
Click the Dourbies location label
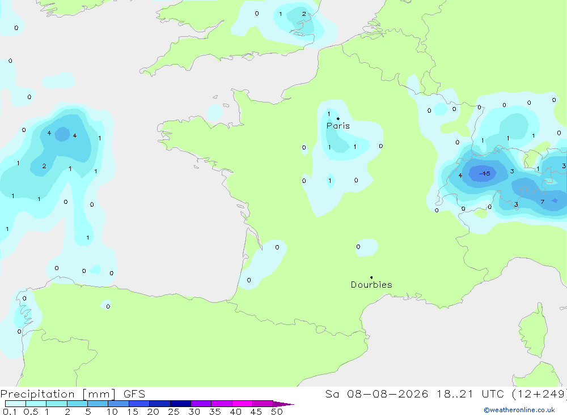(371, 285)
